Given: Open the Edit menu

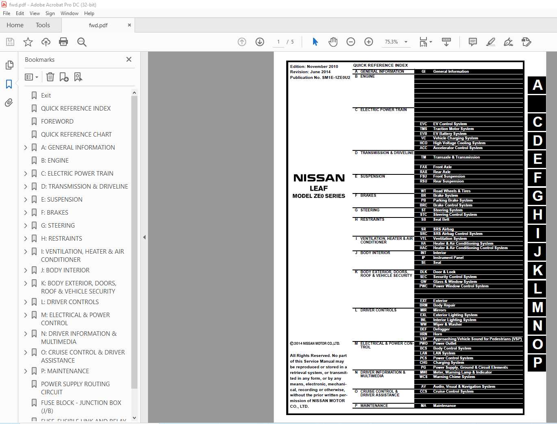Looking at the screenshot, I should point(20,13).
